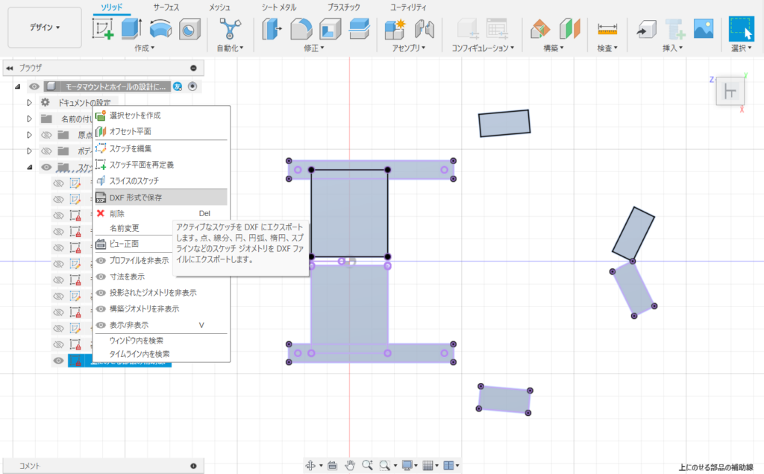Image resolution: width=764 pixels, height=474 pixels.
Task: Click the Insert Derive icon
Action: click(x=647, y=30)
